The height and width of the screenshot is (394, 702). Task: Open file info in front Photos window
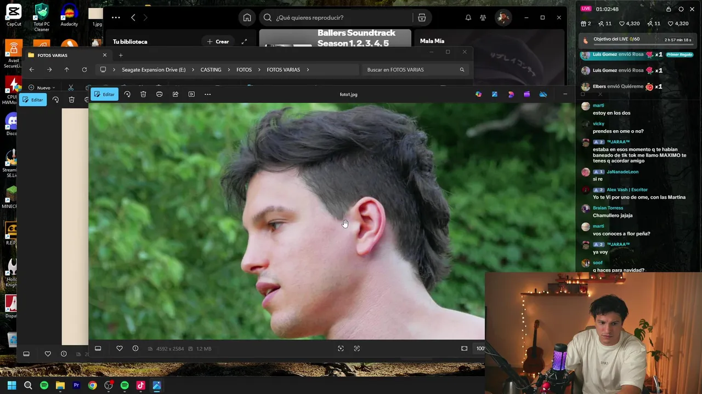coord(135,349)
